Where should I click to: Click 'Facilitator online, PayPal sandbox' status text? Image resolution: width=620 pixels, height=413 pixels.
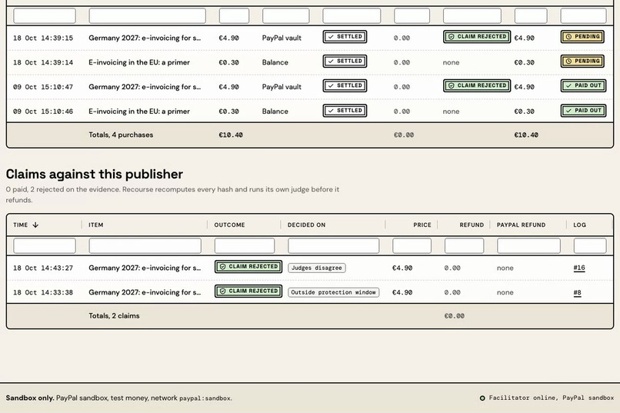552,398
